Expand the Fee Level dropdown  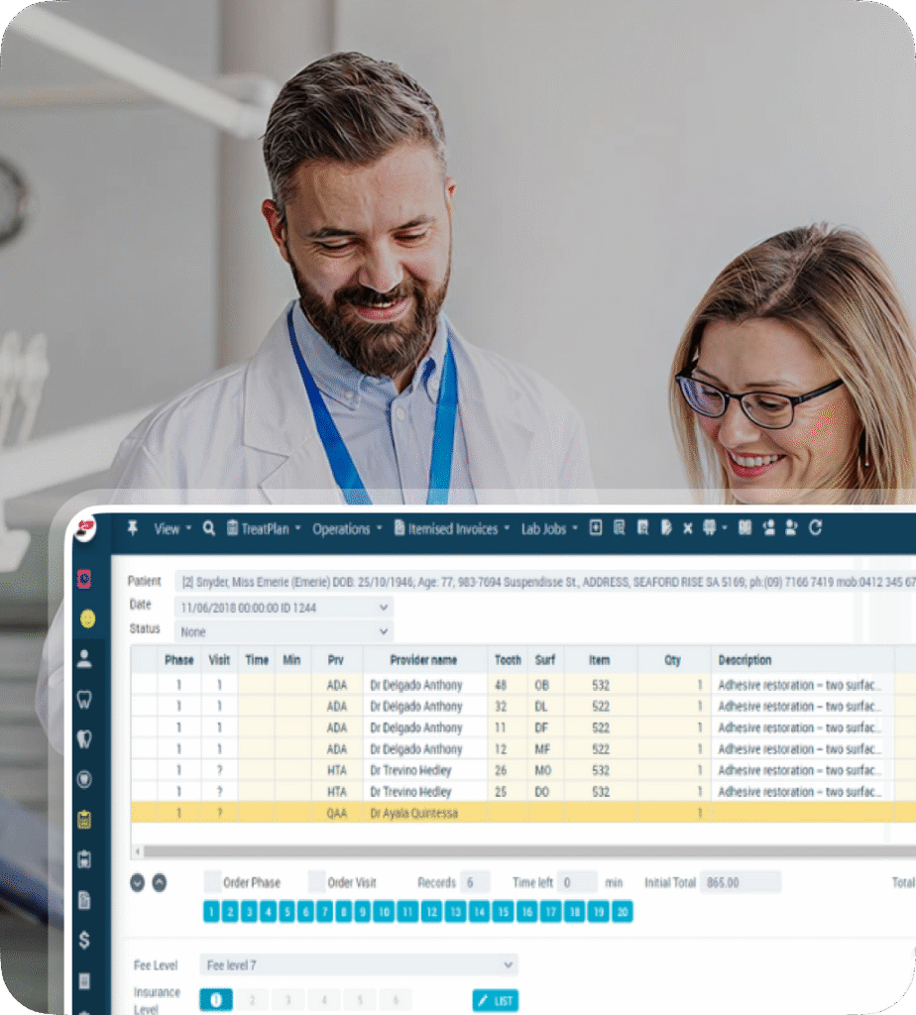coord(508,964)
